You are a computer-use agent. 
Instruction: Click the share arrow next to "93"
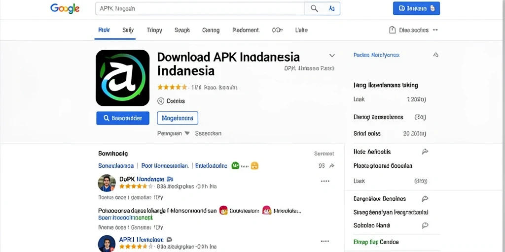[x=332, y=166]
